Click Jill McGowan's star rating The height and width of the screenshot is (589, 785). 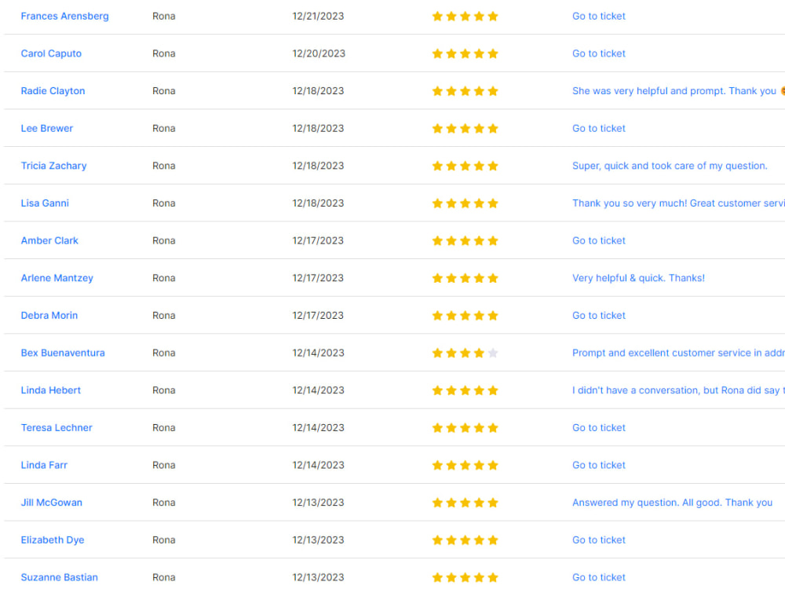coord(465,503)
